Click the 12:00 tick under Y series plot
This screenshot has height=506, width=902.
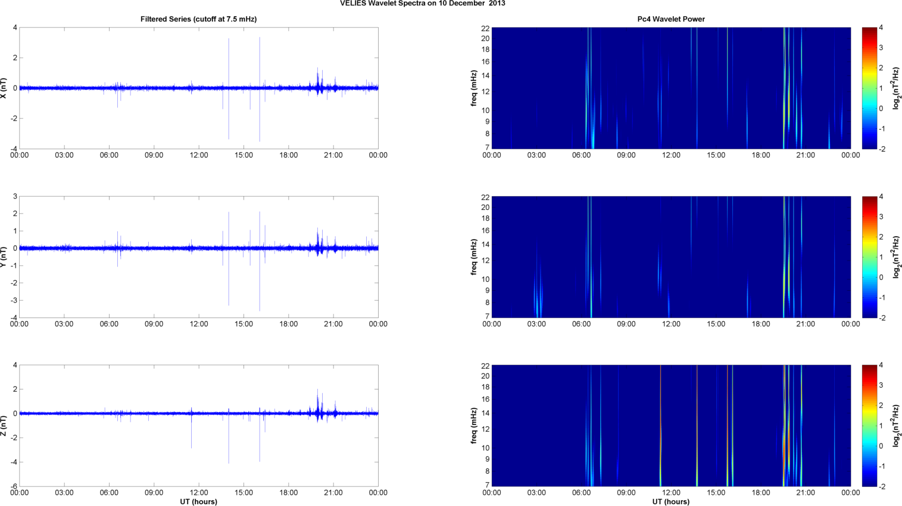[x=198, y=324]
